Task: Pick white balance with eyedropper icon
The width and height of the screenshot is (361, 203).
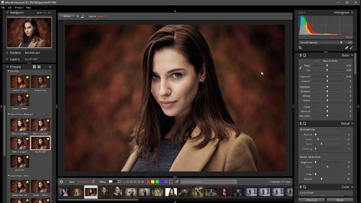Action: [301, 68]
